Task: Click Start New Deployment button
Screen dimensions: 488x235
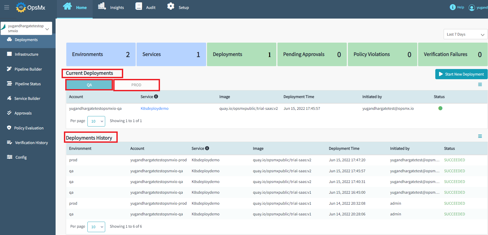Action: point(461,74)
